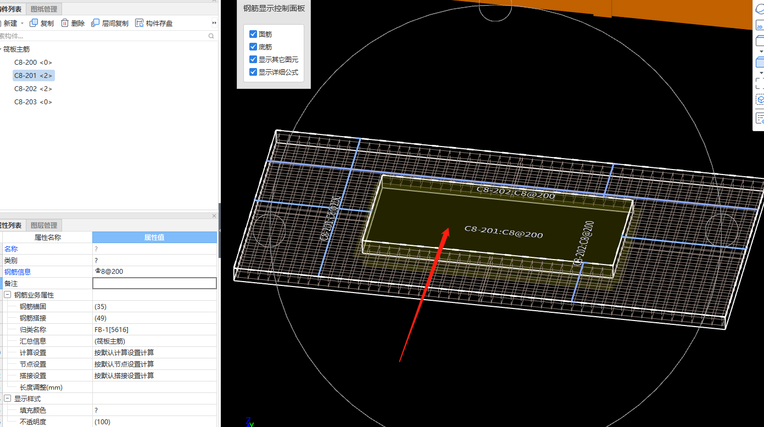This screenshot has width=764, height=427.
Task: Collapse the 钢筋业务属性 group
Action: (7, 295)
